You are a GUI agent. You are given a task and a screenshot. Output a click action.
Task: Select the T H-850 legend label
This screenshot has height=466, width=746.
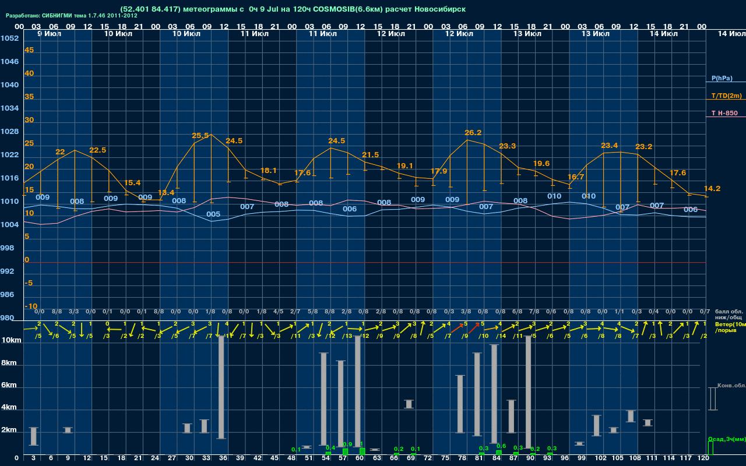(x=724, y=113)
